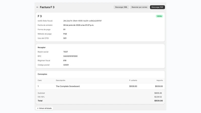Click the Forma de pago value 01
201x113 pixels.
(x=64, y=29)
